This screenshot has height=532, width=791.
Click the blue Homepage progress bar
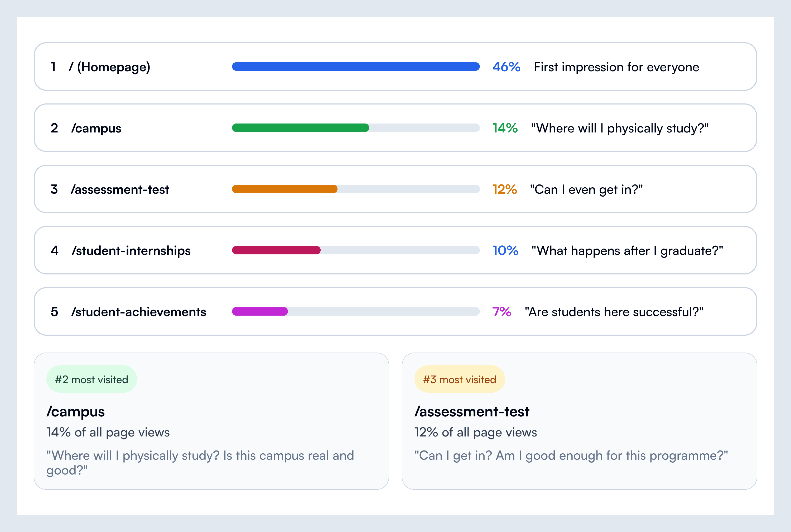(x=355, y=66)
